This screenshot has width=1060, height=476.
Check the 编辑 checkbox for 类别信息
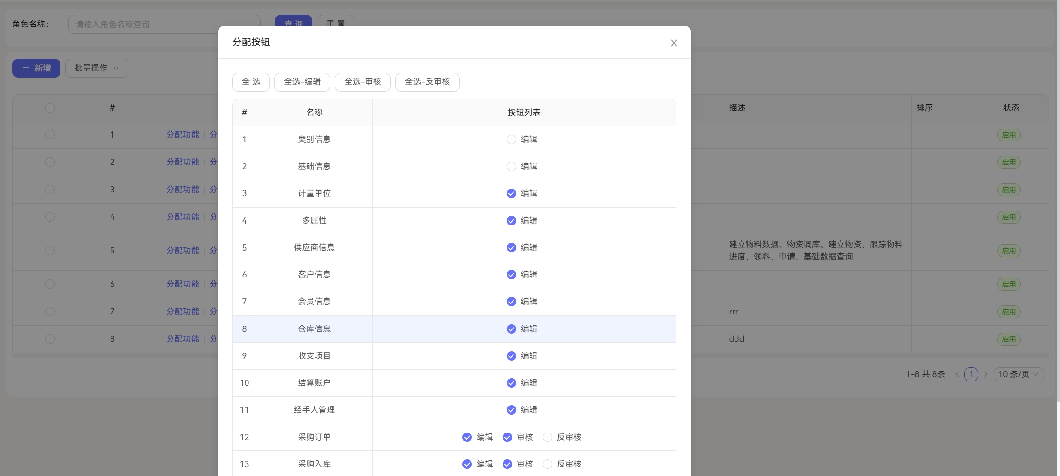coord(511,139)
